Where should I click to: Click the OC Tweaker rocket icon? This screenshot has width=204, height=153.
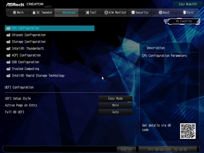(x=34, y=12)
